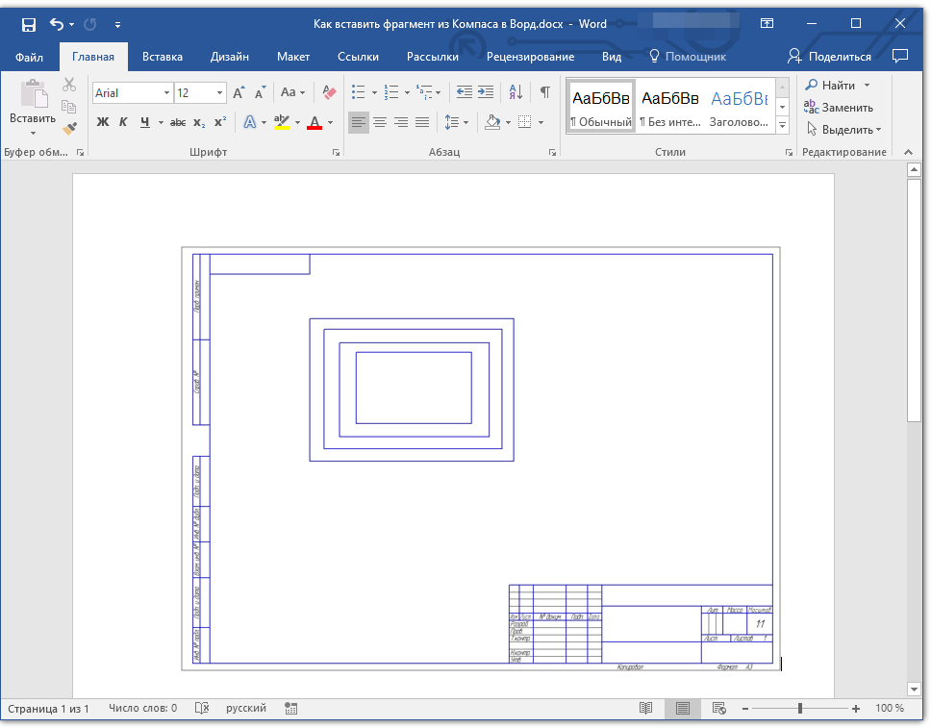
Task: Click the Sort A-Z icon
Action: 516,92
